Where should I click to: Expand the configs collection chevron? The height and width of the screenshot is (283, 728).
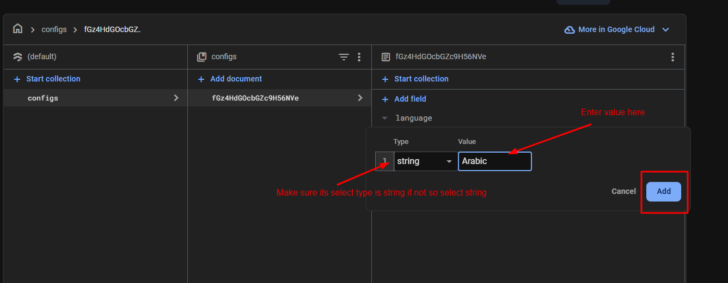(176, 98)
